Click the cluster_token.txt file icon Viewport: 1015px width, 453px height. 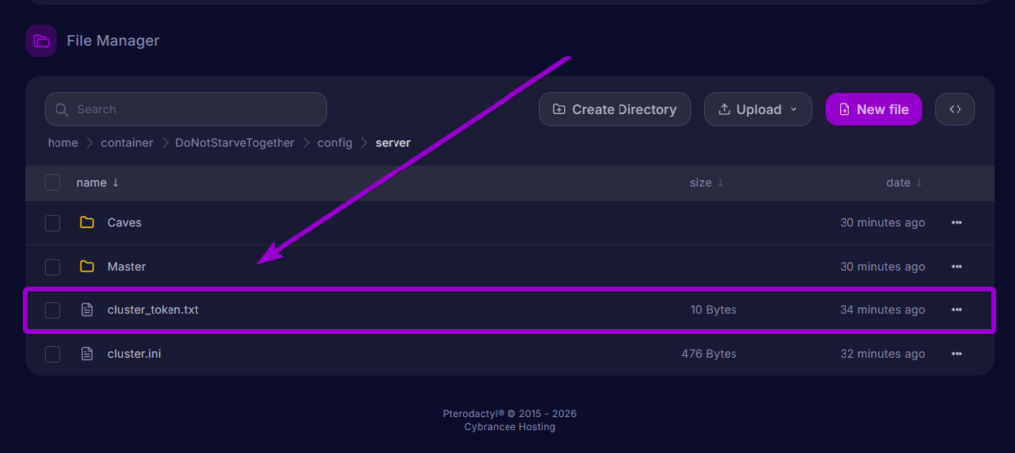(x=87, y=310)
